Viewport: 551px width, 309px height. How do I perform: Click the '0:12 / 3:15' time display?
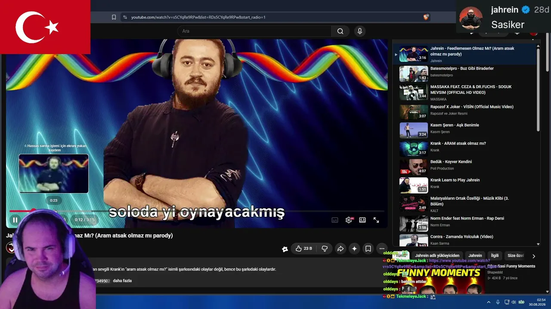coord(84,220)
